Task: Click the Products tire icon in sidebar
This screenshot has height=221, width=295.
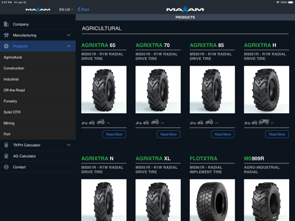Action: [x=6, y=46]
